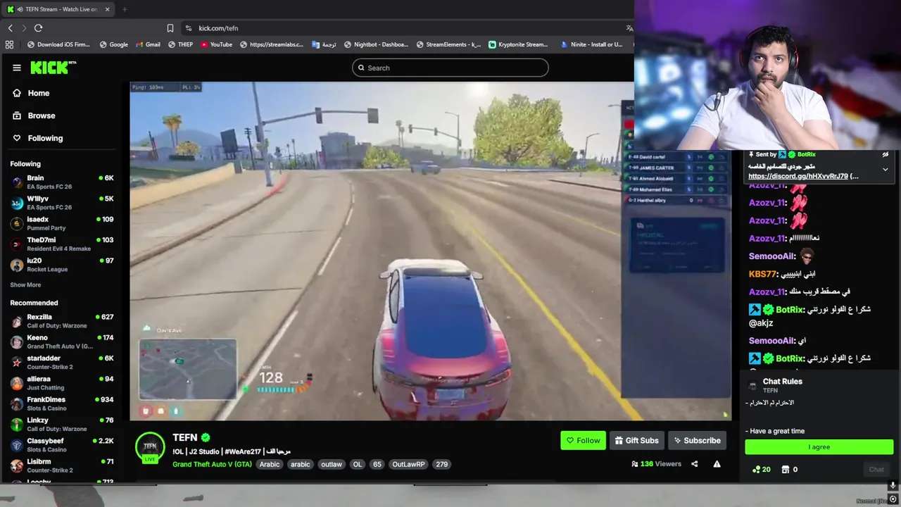Click the OutLawRP tag
This screenshot has height=507, width=901.
(x=409, y=464)
